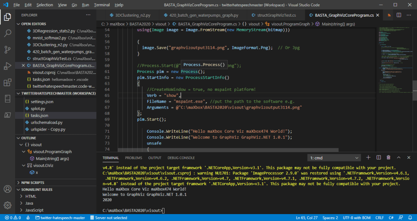The width and height of the screenshot is (417, 221).
Task: Open the Accounts icon in activity bar
Action: [7, 189]
